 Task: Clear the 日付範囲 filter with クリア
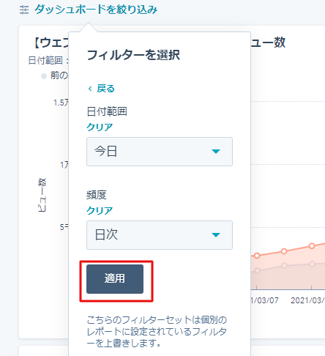pyautogui.click(x=100, y=127)
